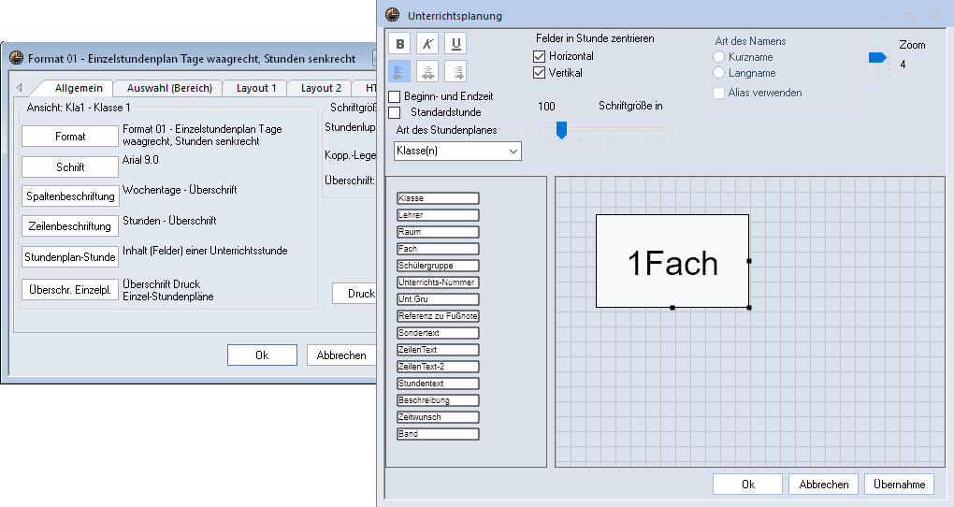954x507 pixels.
Task: Select Sondertext field
Action: 438,333
